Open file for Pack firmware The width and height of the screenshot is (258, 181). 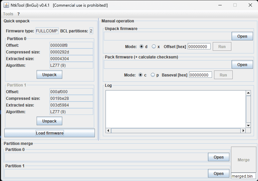point(242,65)
